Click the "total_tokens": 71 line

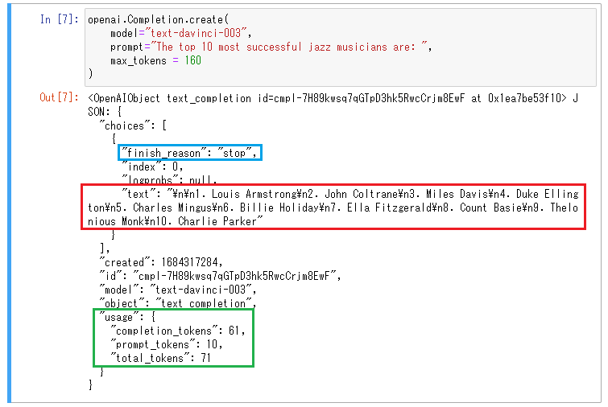(x=160, y=358)
